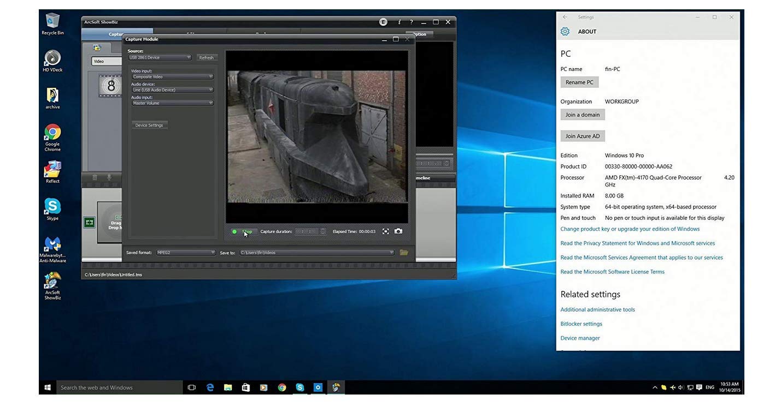The width and height of the screenshot is (781, 406).
Task: Open the Audio device dropdown
Action: 172,90
